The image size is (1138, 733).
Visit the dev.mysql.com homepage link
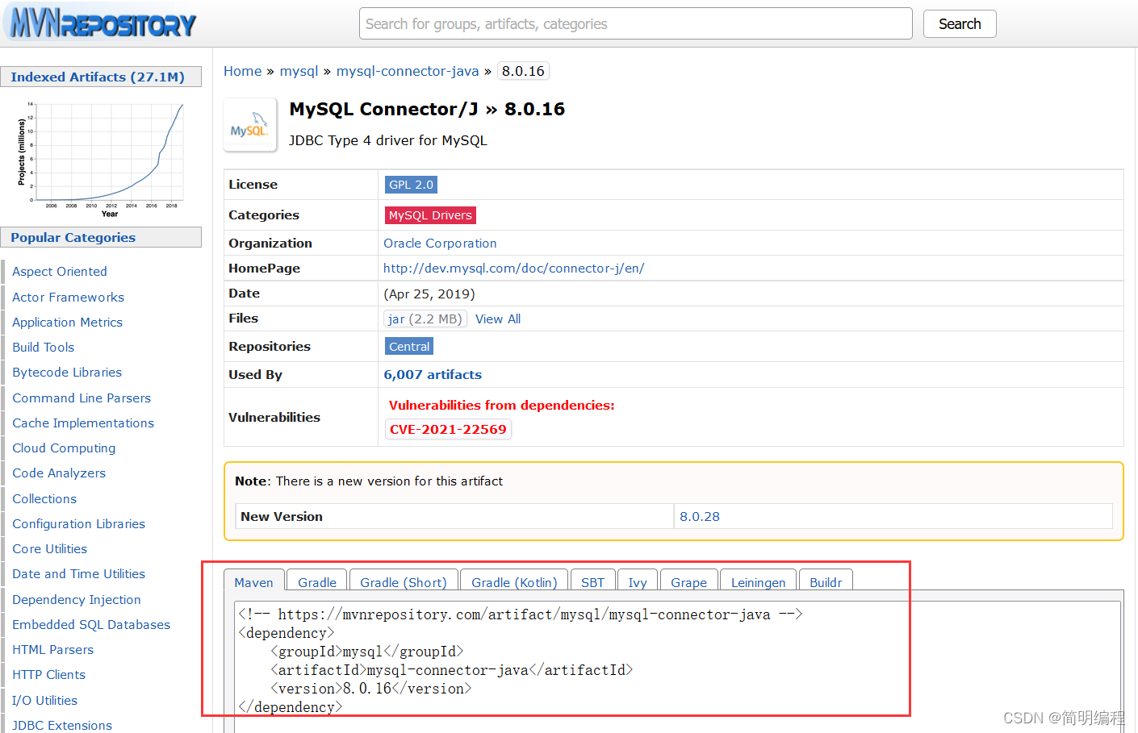click(x=513, y=269)
